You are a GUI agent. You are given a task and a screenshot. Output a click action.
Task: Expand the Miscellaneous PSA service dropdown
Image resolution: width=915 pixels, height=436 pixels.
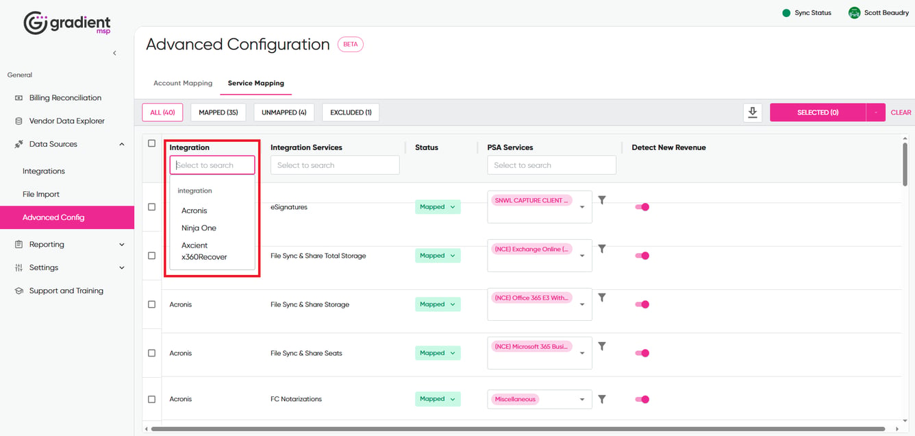pyautogui.click(x=582, y=400)
